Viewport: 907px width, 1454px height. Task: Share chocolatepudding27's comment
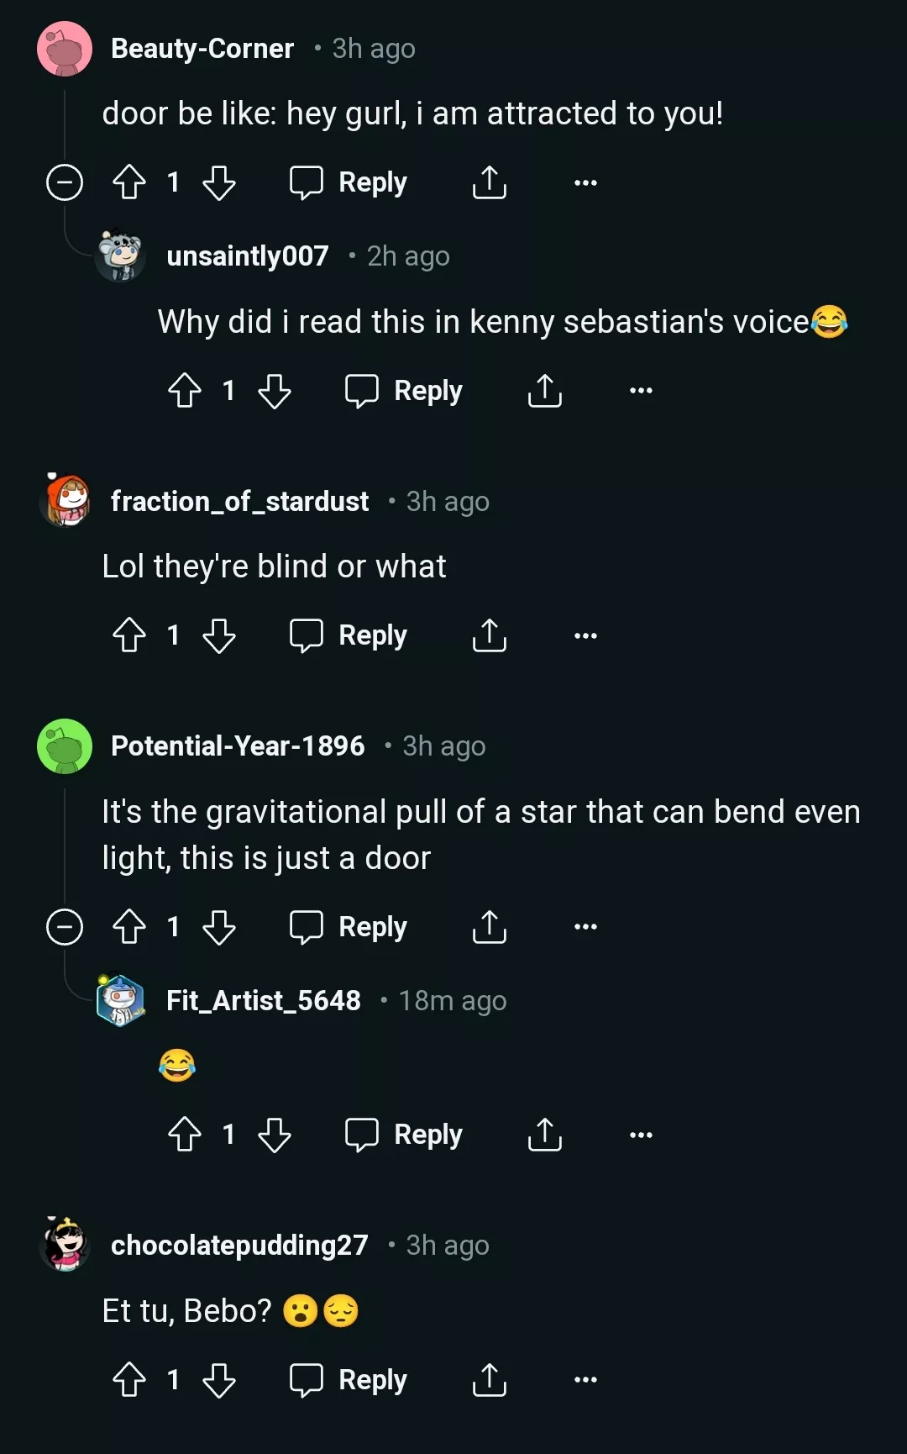coord(489,1380)
